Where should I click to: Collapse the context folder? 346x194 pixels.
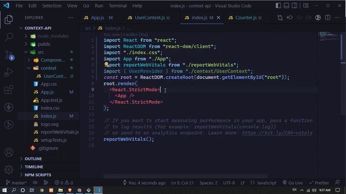pos(48,68)
